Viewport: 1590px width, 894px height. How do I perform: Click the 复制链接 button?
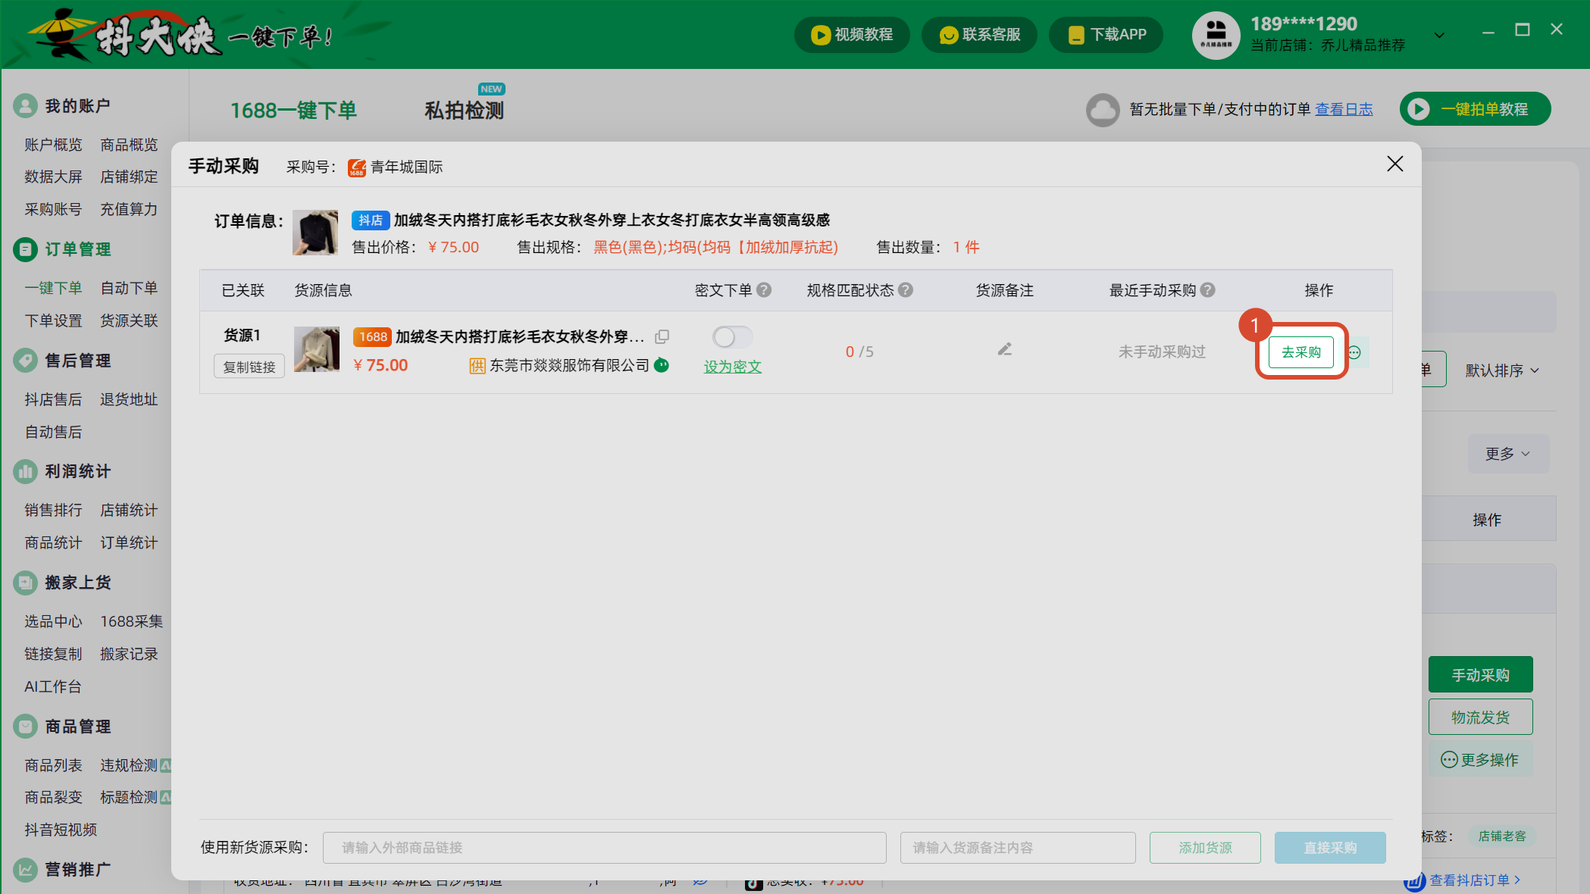click(249, 367)
